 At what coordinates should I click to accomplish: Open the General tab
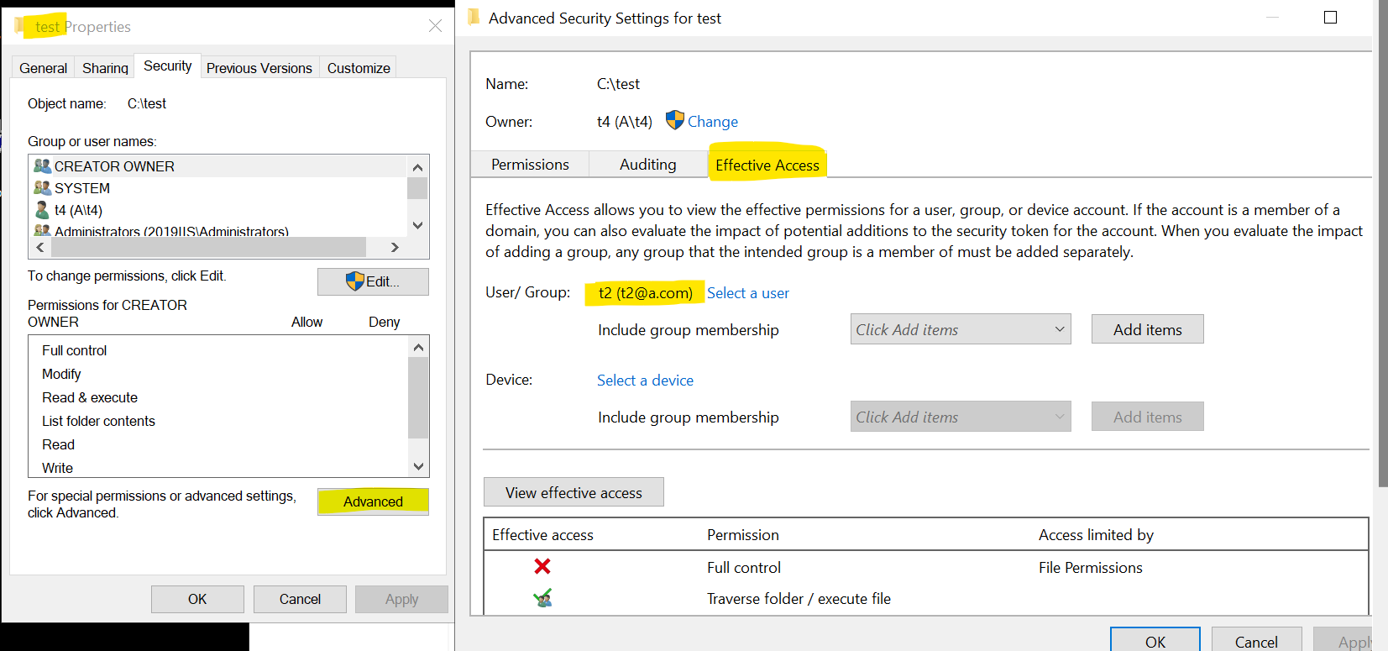pos(44,68)
